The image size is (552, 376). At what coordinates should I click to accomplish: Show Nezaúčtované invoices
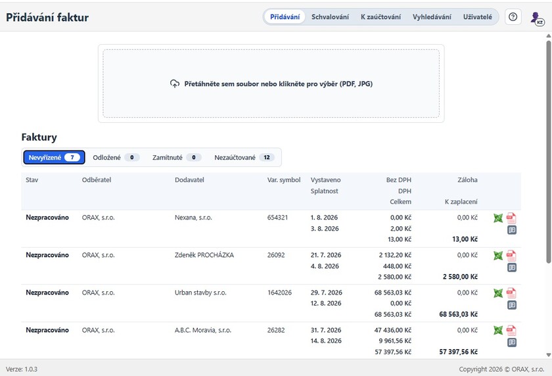click(244, 157)
